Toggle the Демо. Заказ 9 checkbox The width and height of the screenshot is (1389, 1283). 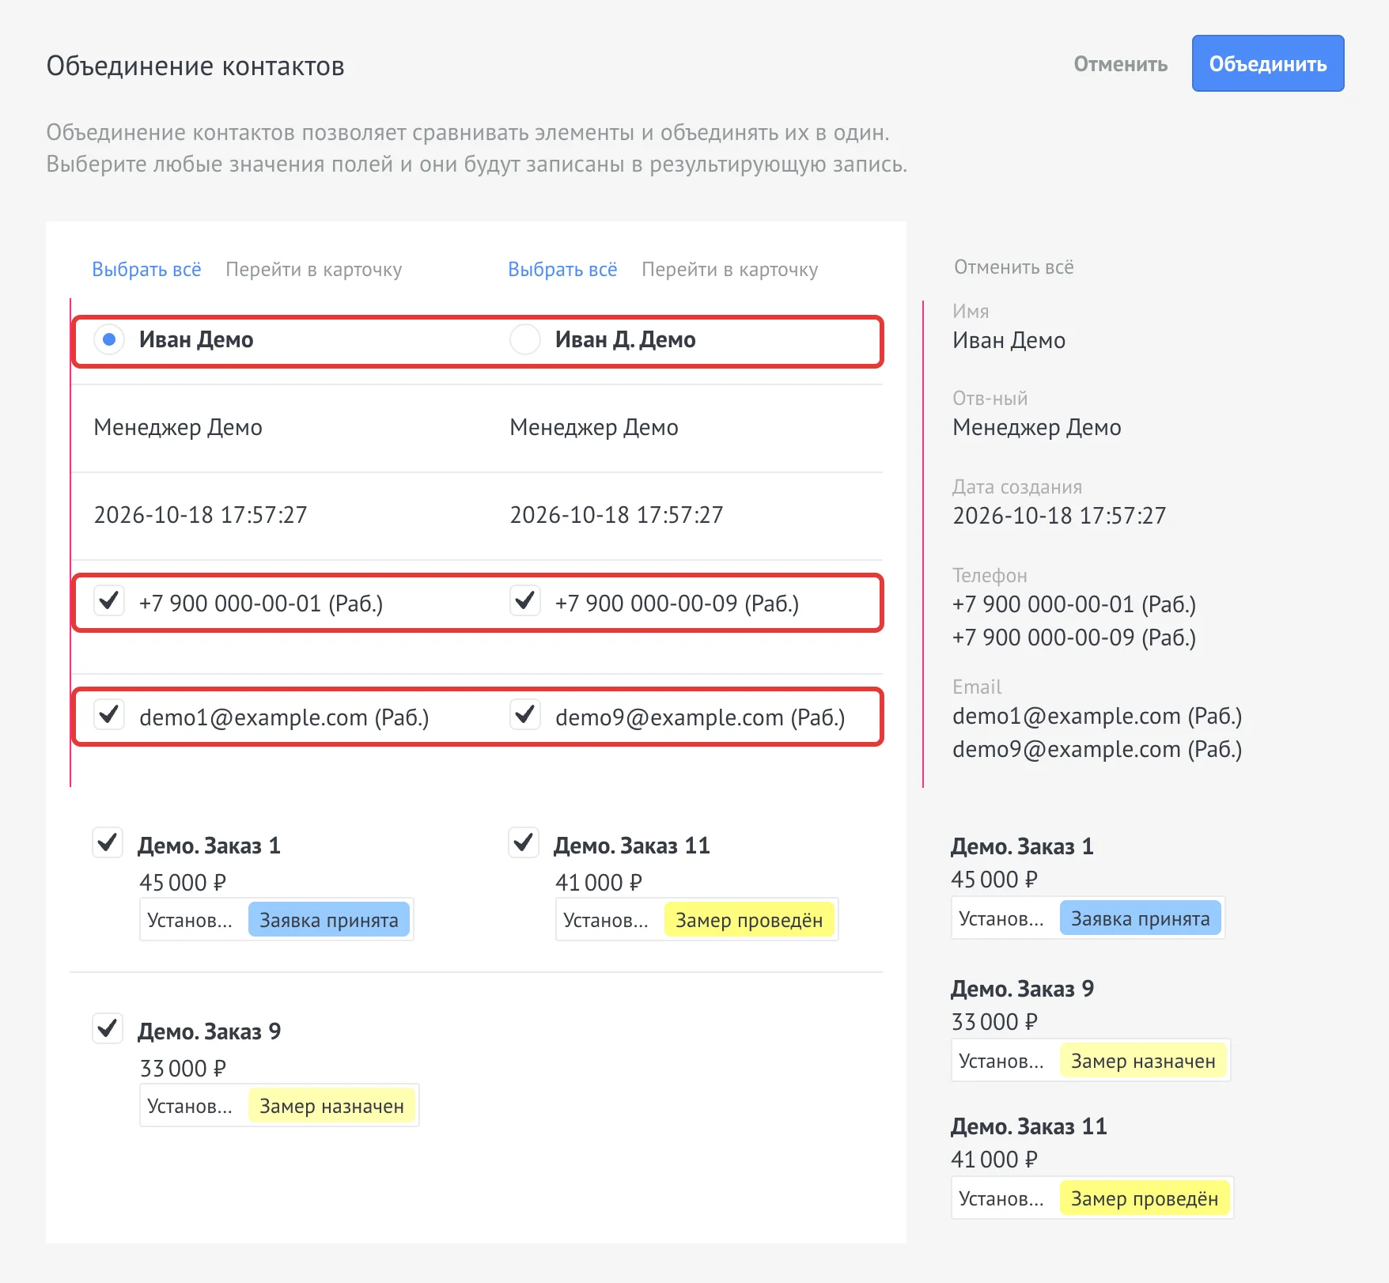107,1029
